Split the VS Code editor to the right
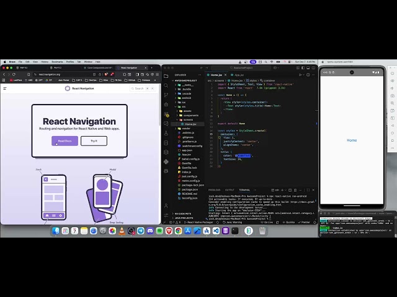Screen dimensions: 397x297 click(x=308, y=75)
